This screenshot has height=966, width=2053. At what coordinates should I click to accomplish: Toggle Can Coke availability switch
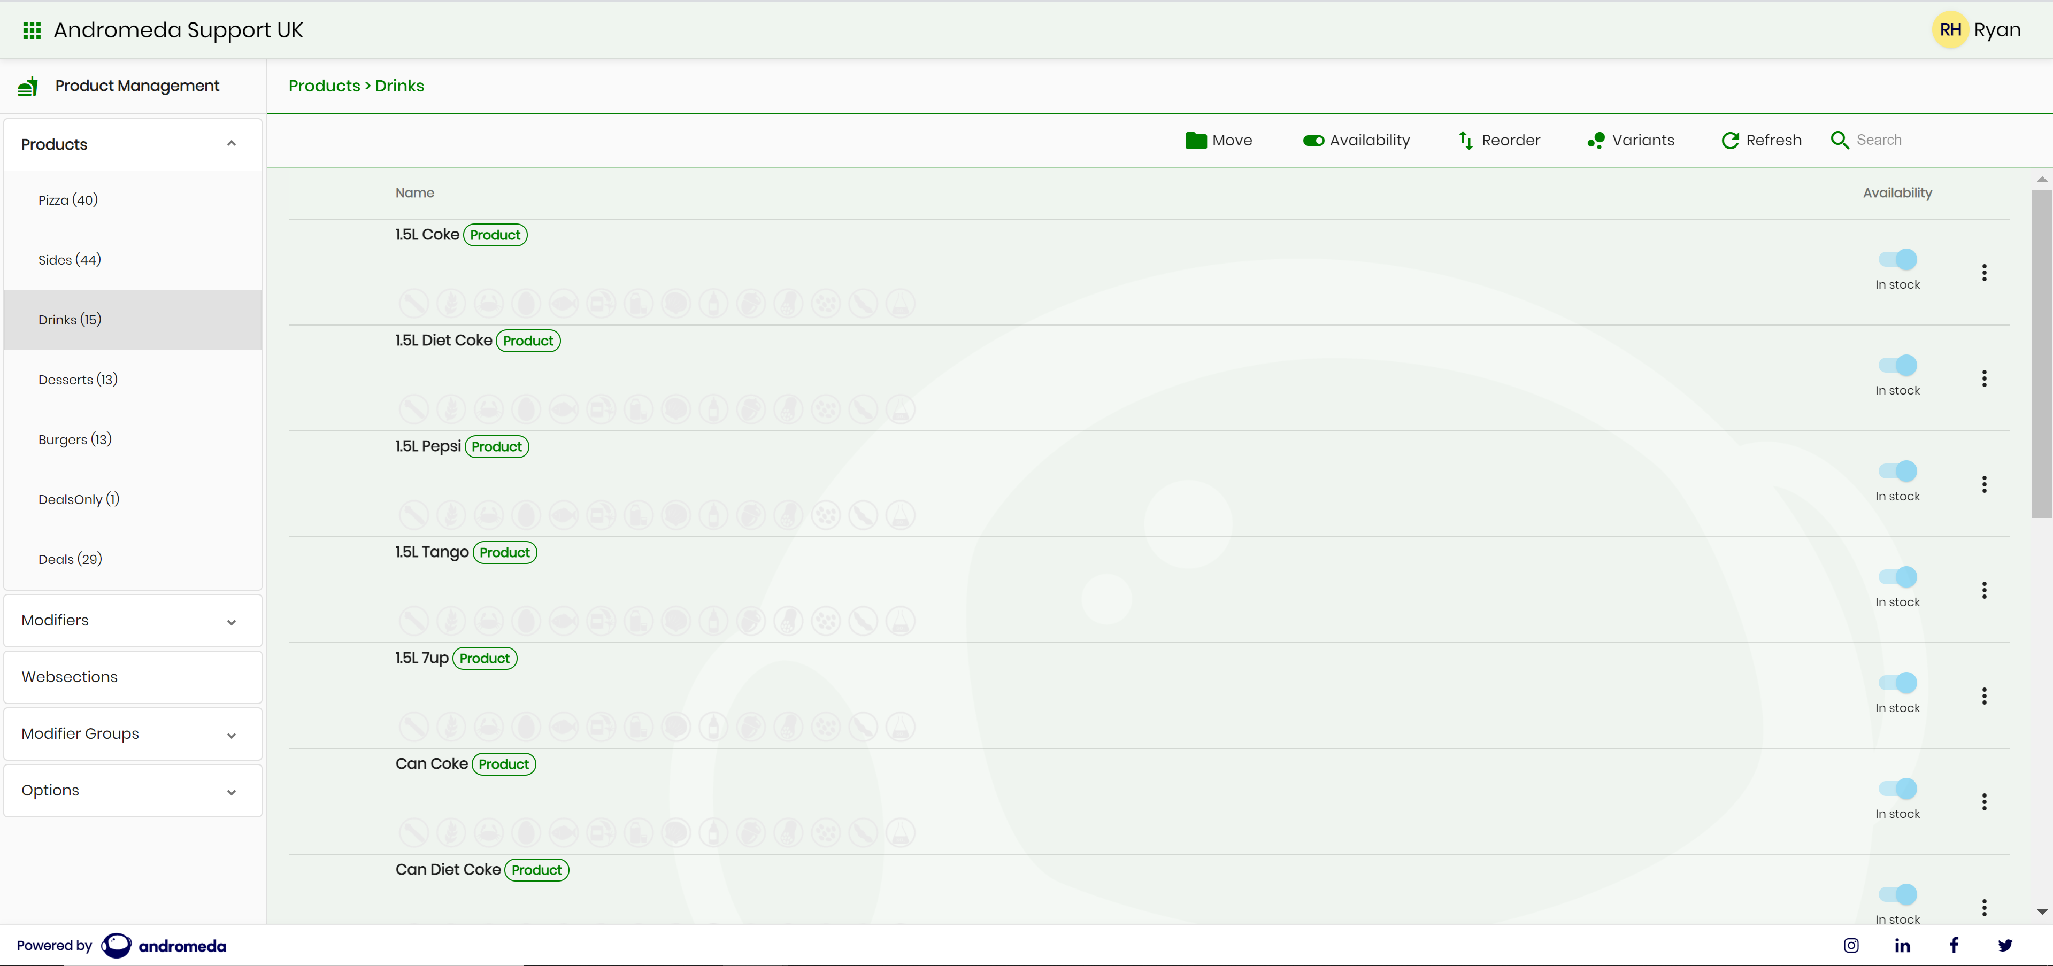(1897, 789)
